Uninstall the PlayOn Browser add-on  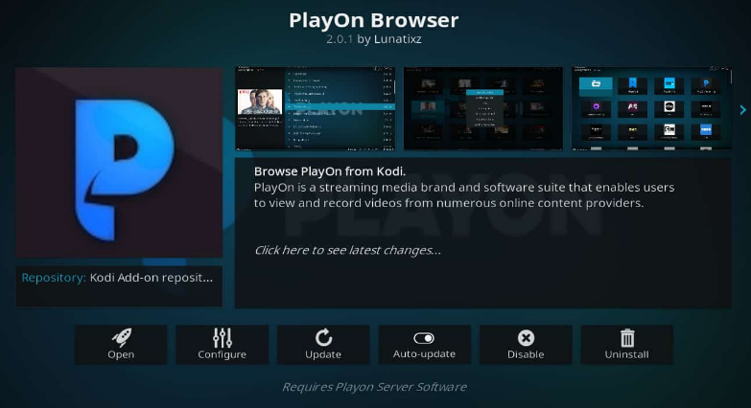627,345
